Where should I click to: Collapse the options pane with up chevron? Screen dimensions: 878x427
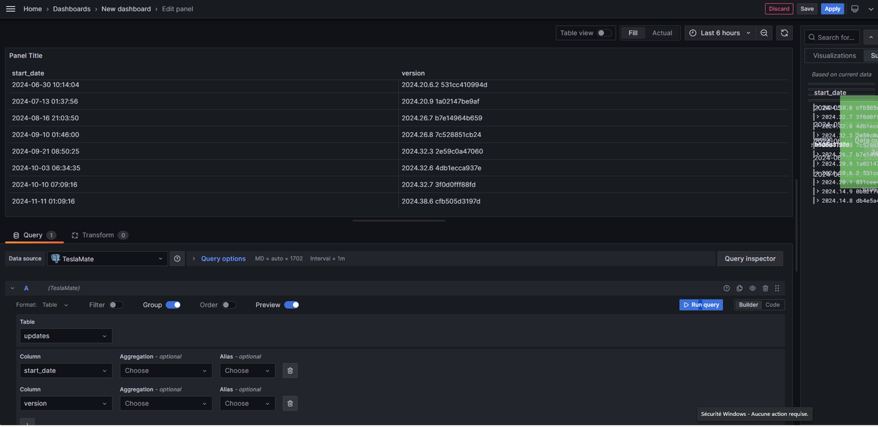click(x=870, y=37)
